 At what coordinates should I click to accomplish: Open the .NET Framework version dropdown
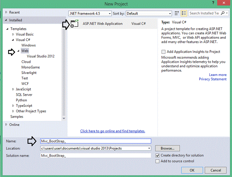(90, 14)
